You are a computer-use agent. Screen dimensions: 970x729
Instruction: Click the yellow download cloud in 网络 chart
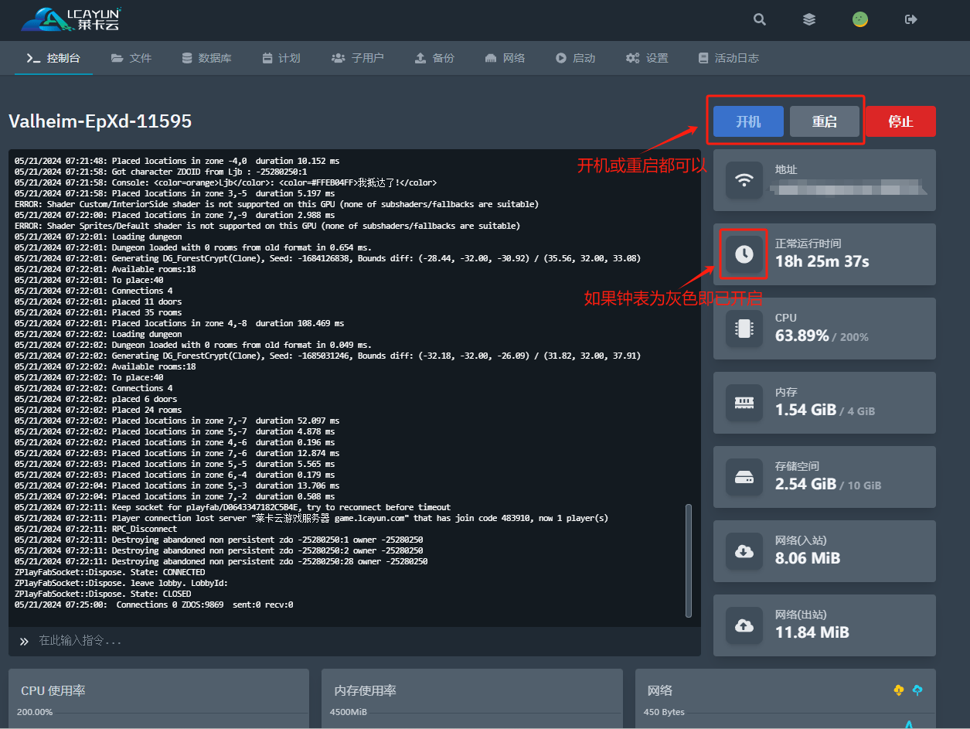pyautogui.click(x=898, y=690)
